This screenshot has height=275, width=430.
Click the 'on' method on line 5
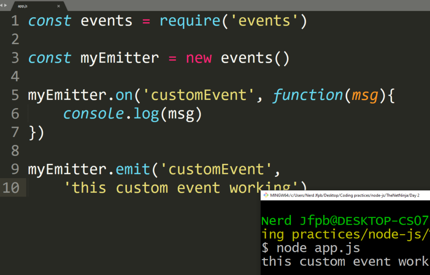coord(124,96)
